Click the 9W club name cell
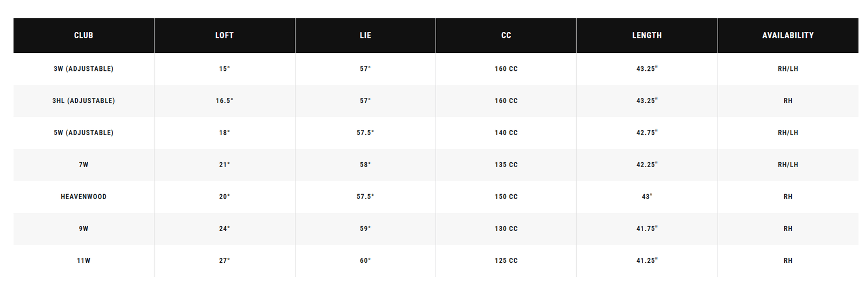866x285 pixels. (x=83, y=228)
